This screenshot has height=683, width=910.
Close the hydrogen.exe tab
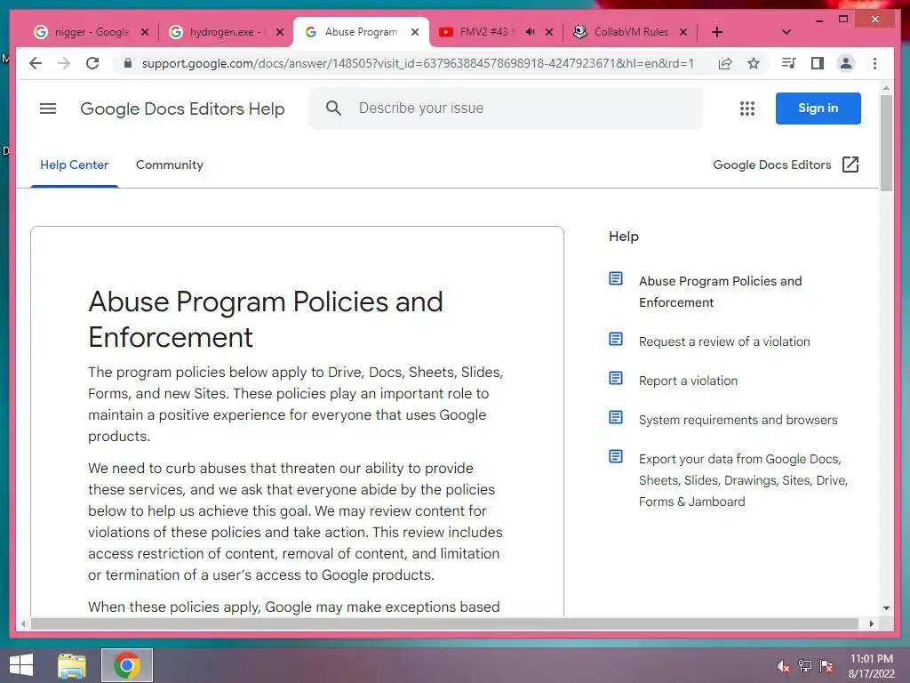click(x=280, y=32)
